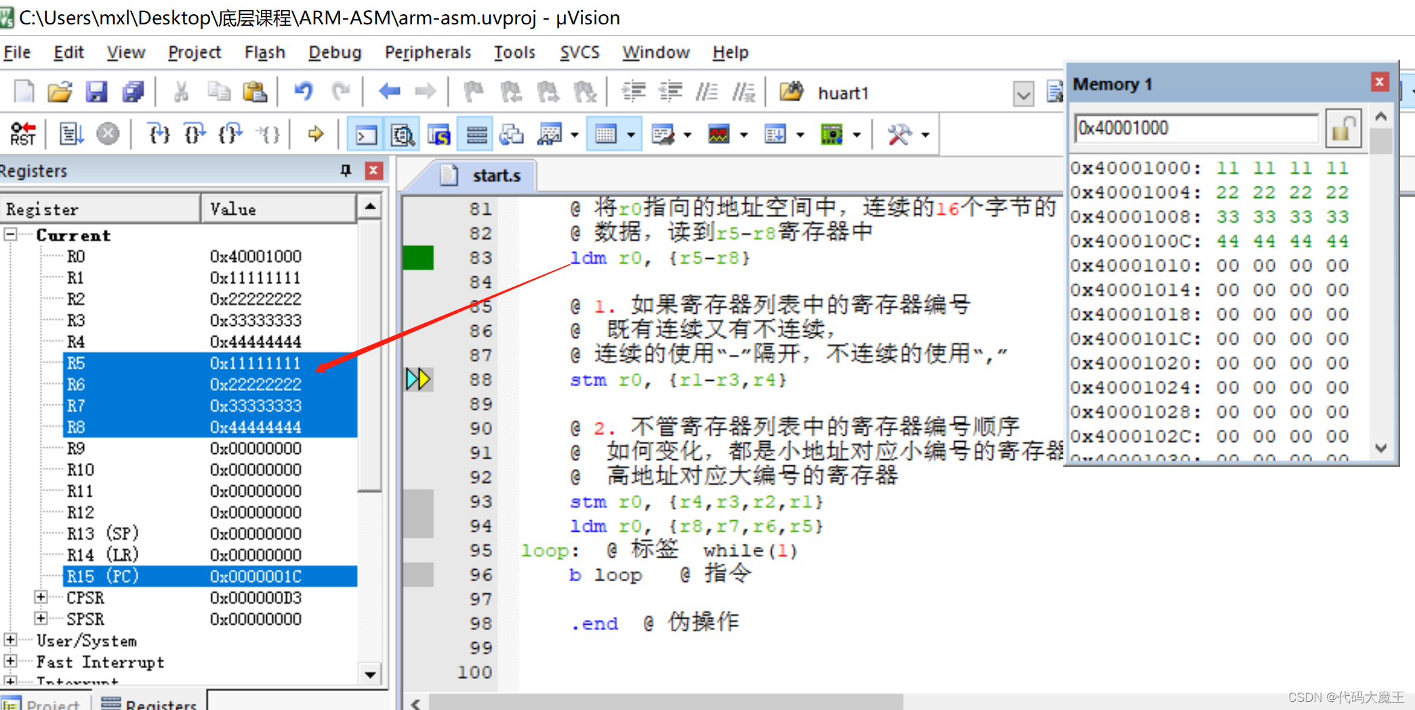
Task: Expand the CPSR register node
Action: [41, 597]
